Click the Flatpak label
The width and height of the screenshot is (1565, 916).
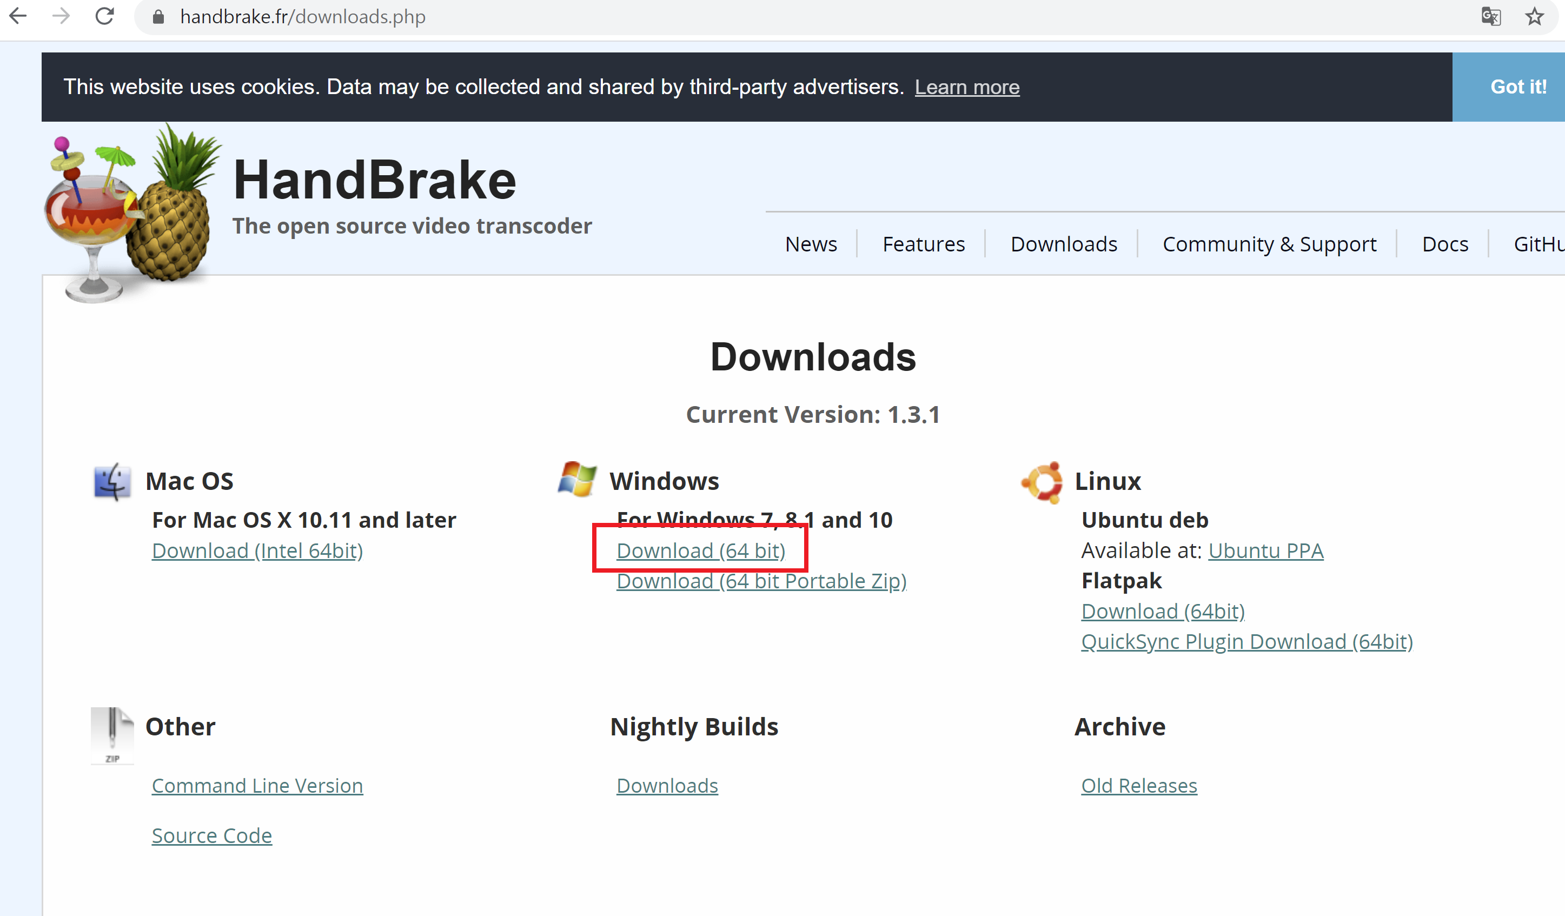coord(1121,581)
